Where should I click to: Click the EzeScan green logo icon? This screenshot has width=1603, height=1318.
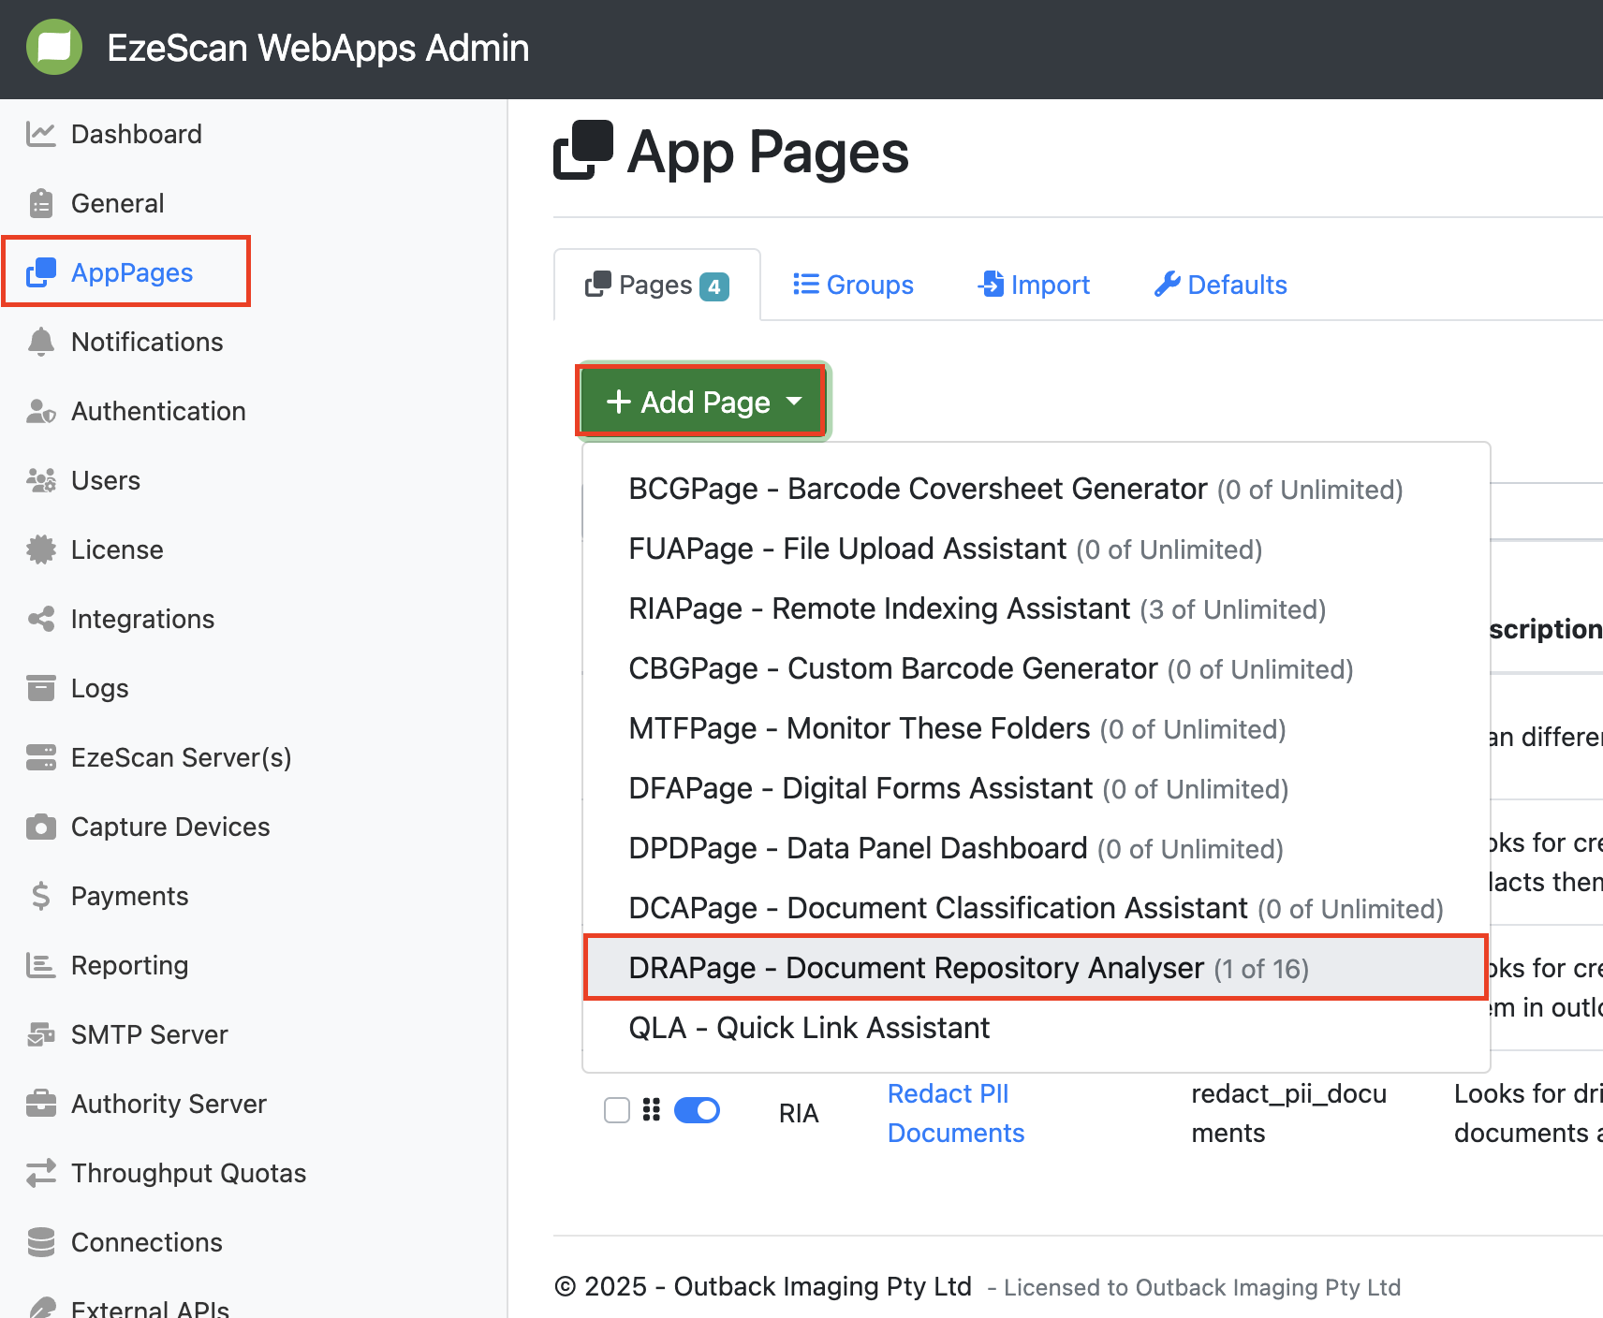click(54, 47)
